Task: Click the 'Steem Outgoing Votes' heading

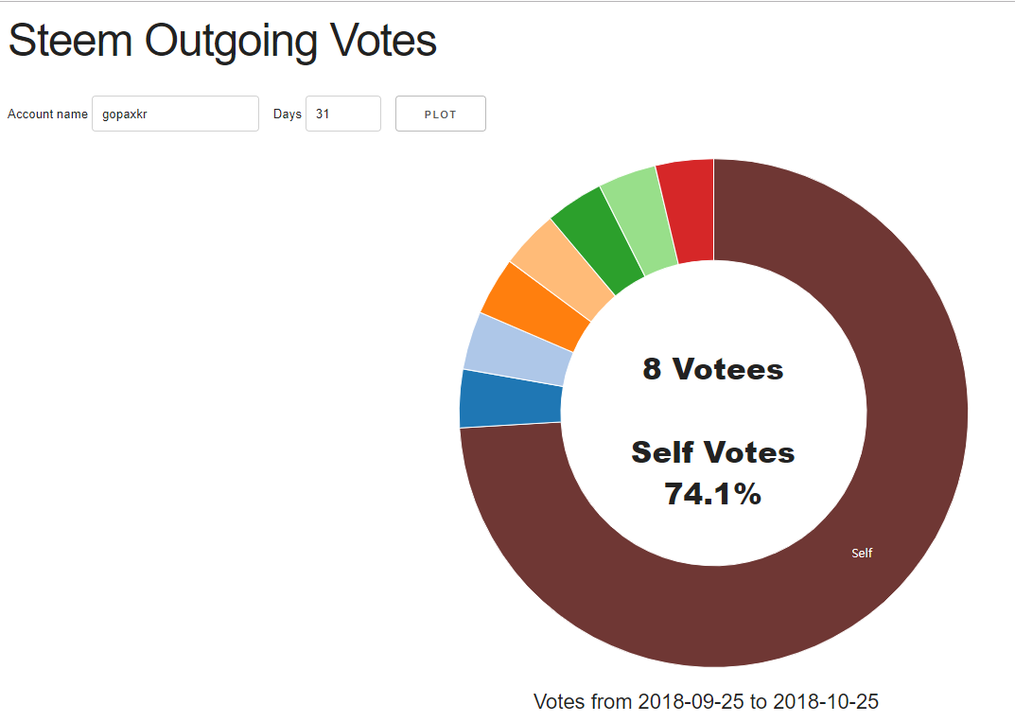Action: [x=222, y=41]
